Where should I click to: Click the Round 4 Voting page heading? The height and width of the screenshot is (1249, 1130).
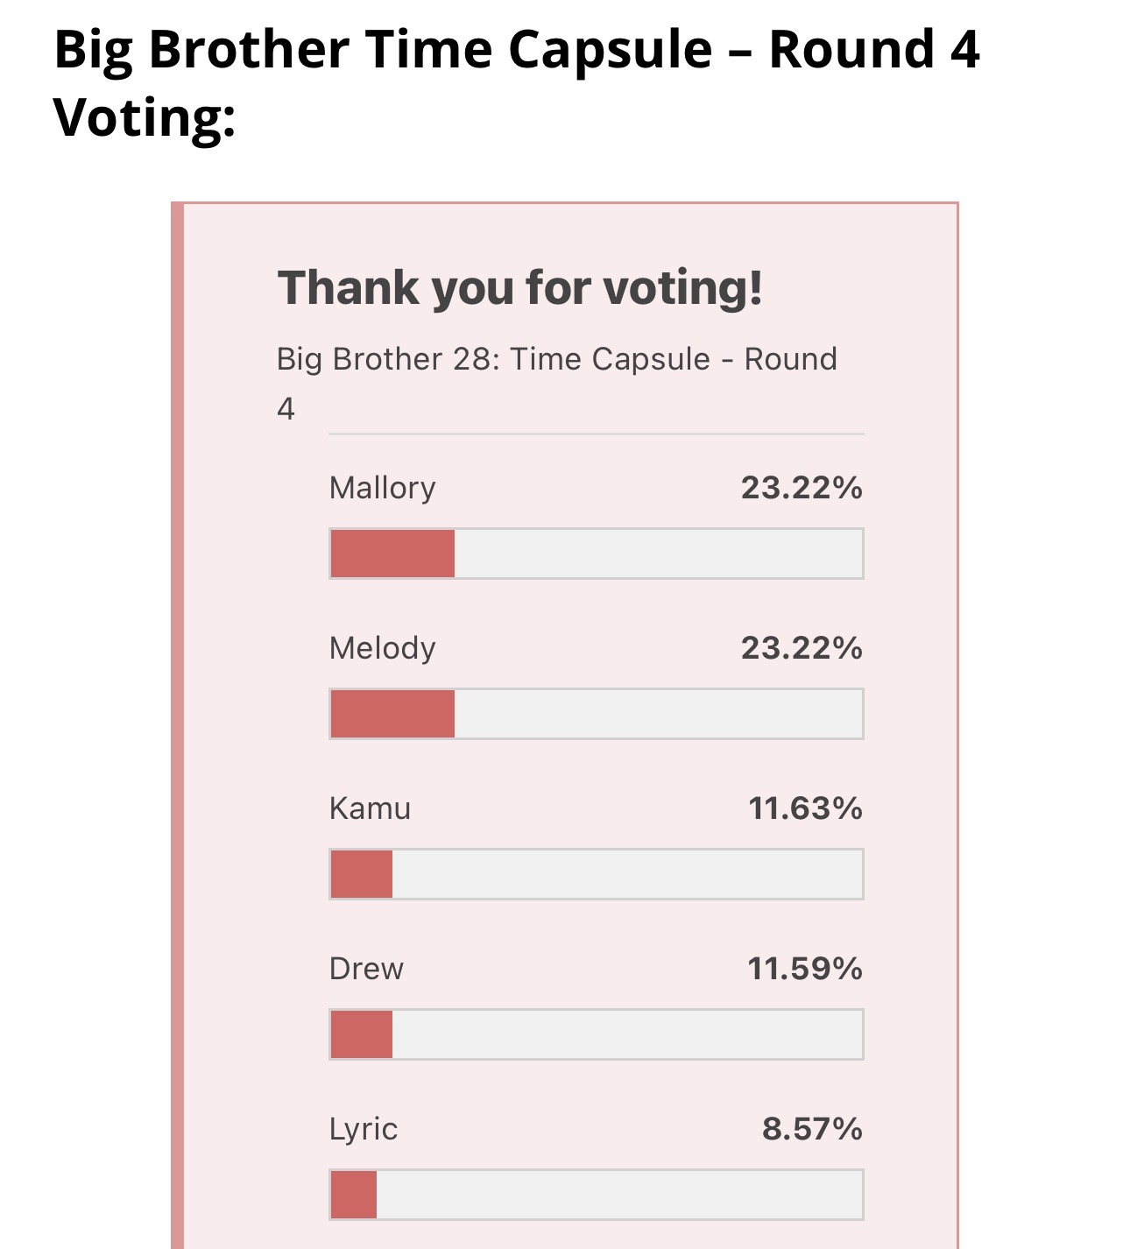point(517,83)
